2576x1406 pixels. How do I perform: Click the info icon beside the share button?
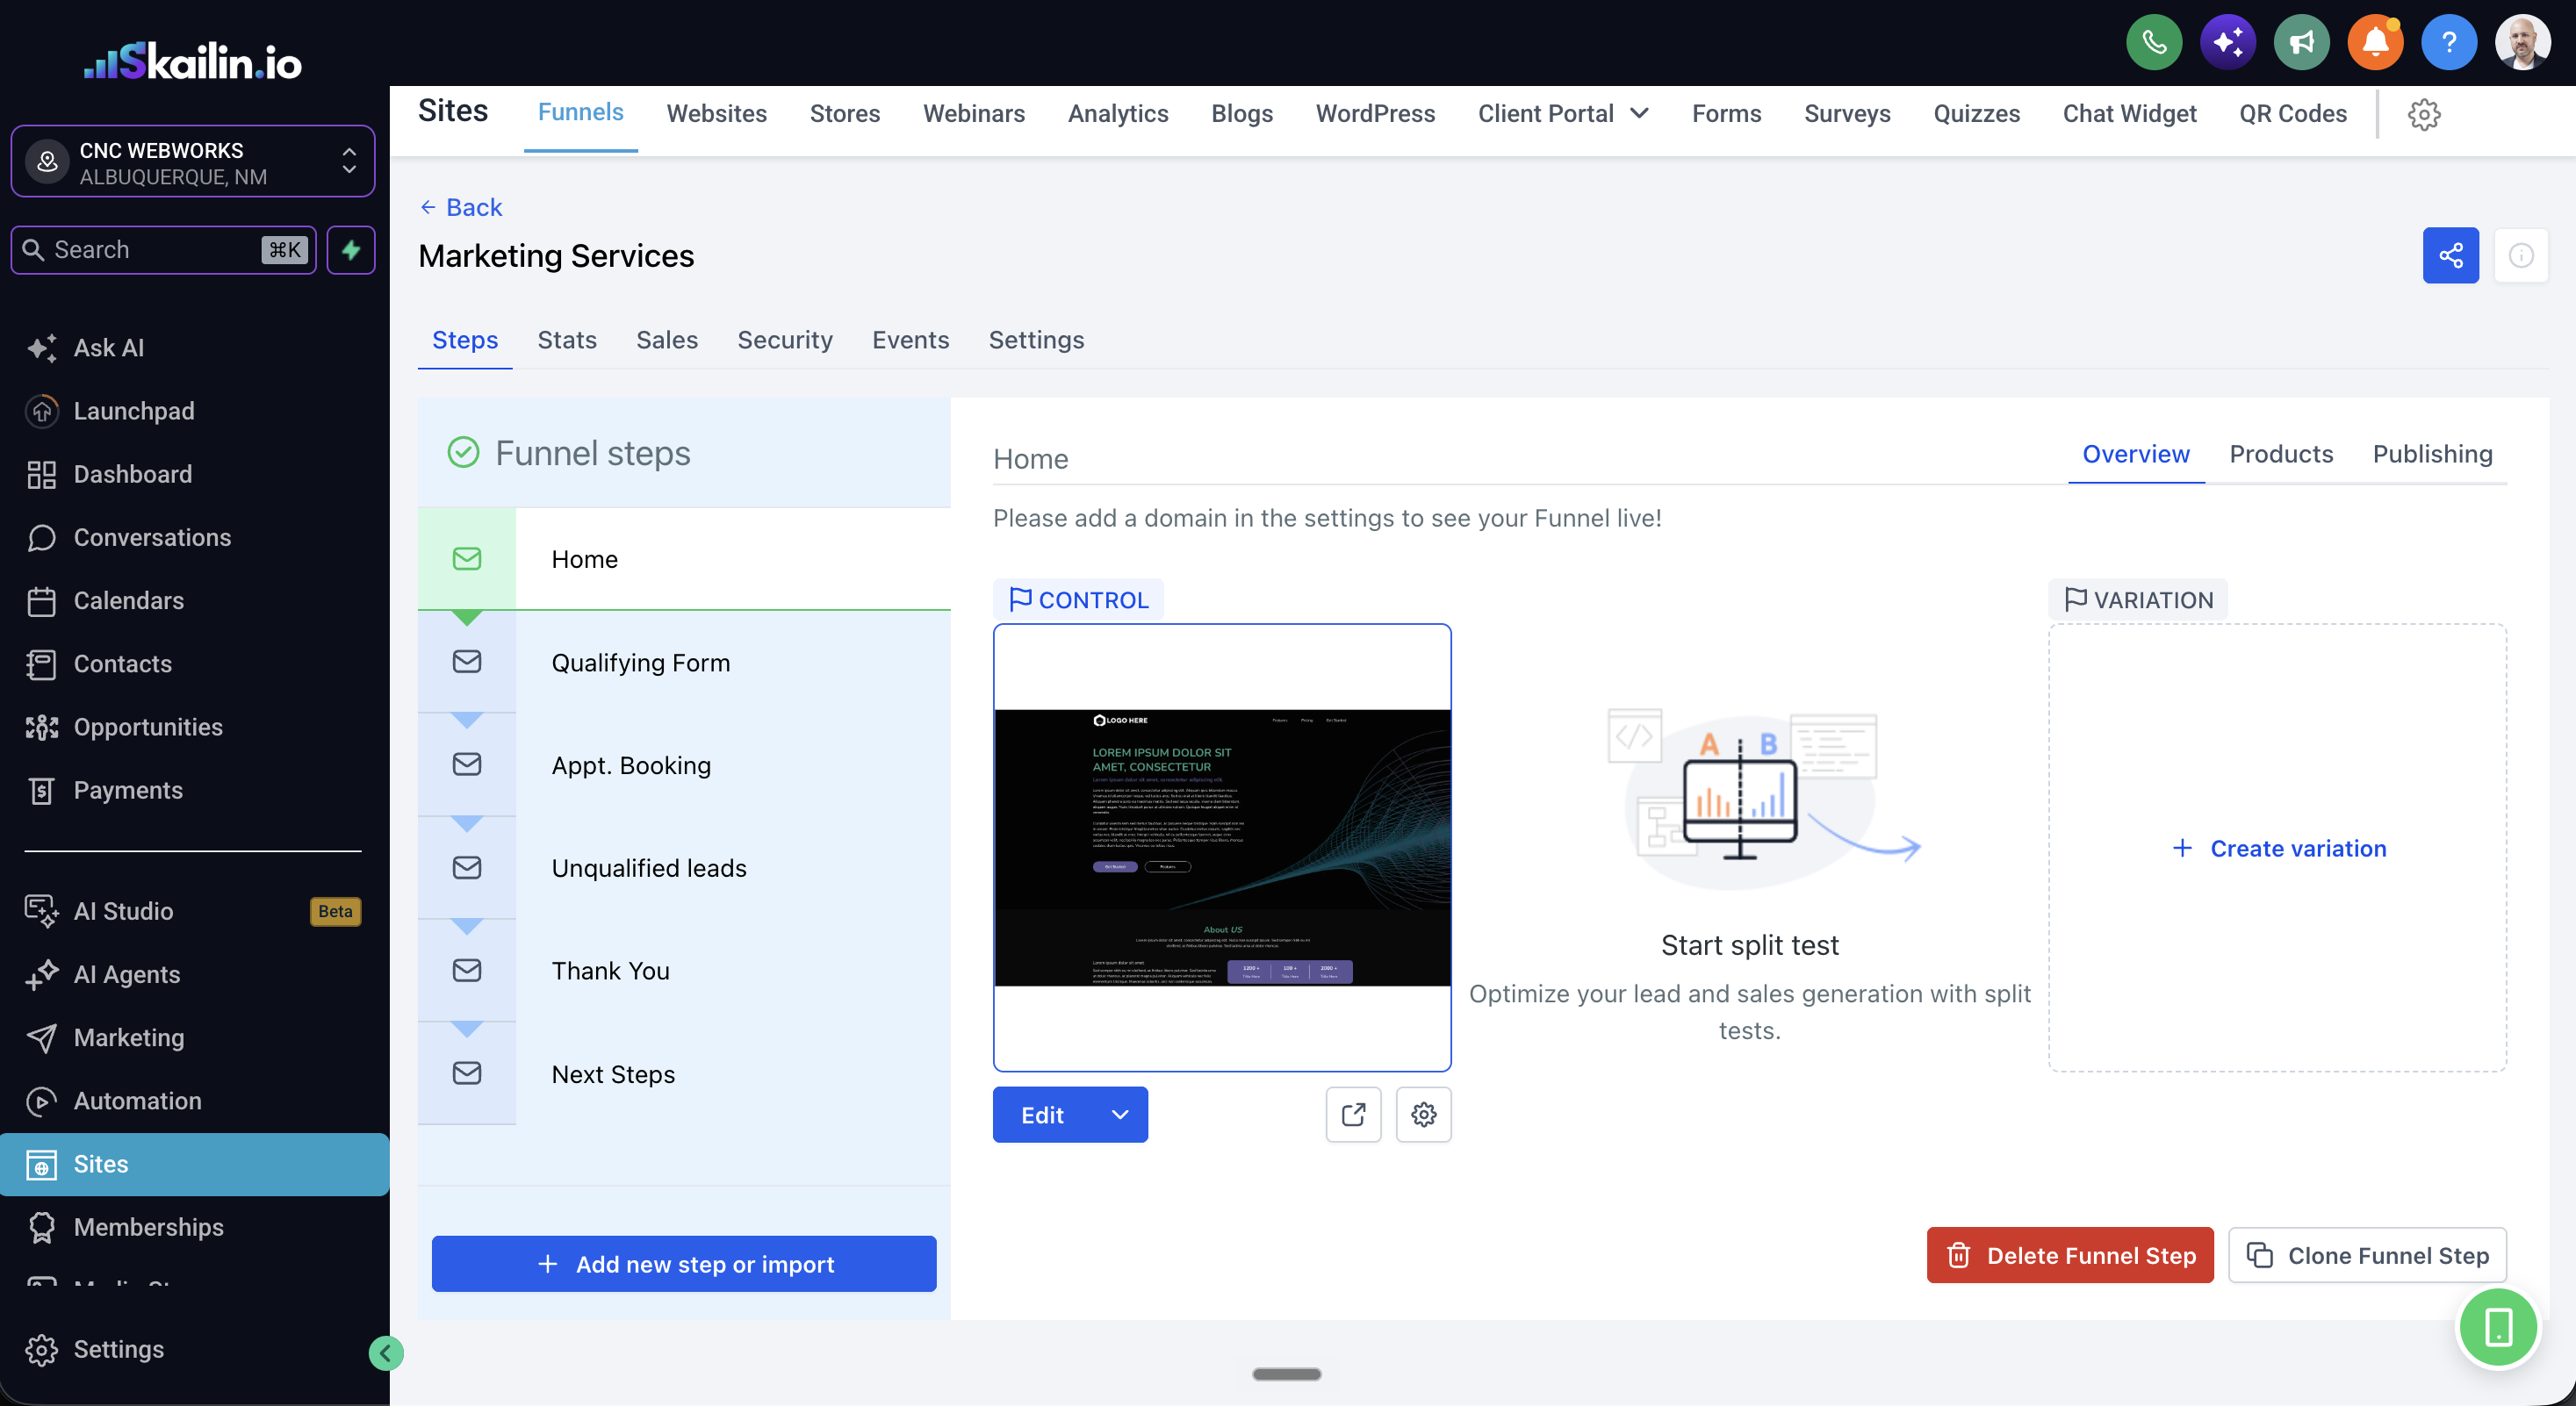tap(2521, 255)
